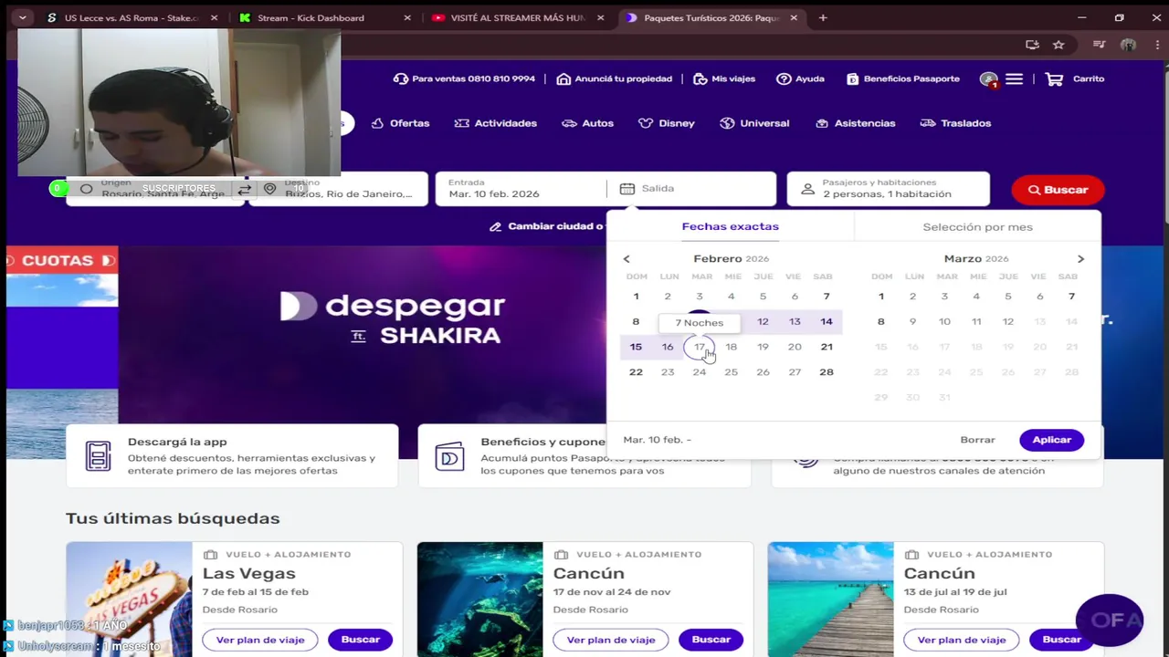1169x657 pixels.
Task: Select March 10 in calendar
Action: point(944,321)
